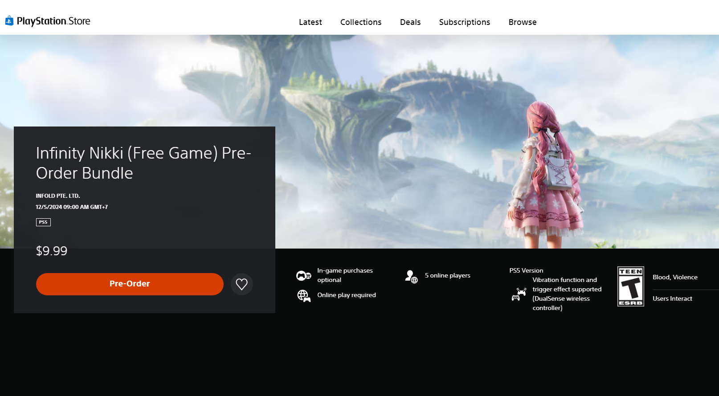719x396 pixels.
Task: Add game to wishlist with heart icon
Action: [x=242, y=284]
